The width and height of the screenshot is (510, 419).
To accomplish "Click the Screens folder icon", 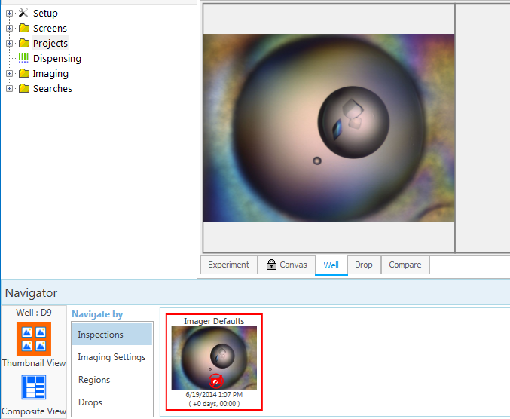I will point(24,29).
